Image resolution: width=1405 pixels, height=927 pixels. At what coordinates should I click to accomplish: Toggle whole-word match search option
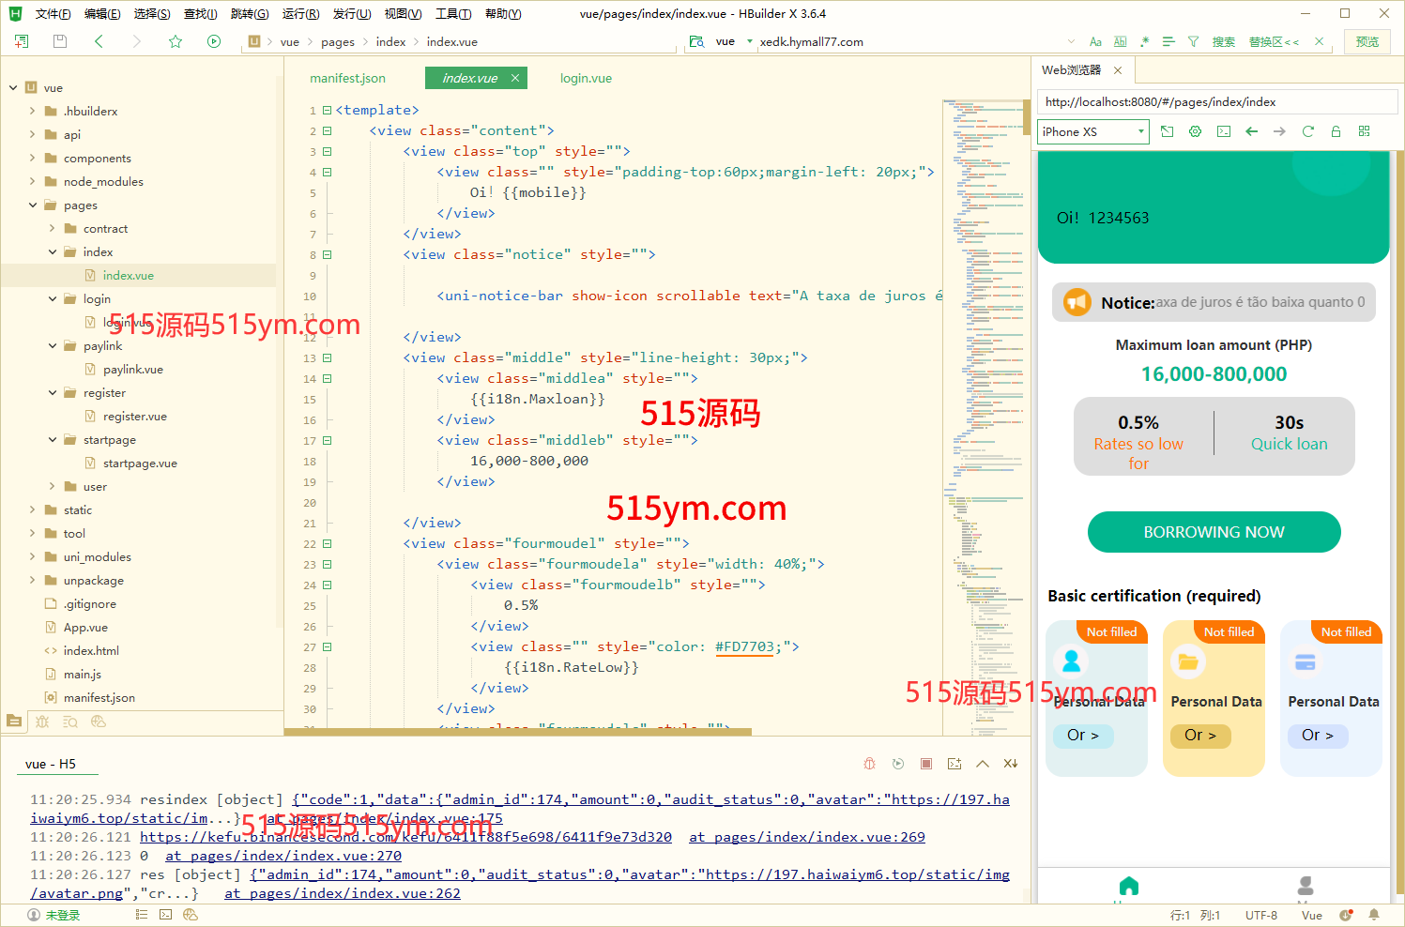(x=1120, y=41)
